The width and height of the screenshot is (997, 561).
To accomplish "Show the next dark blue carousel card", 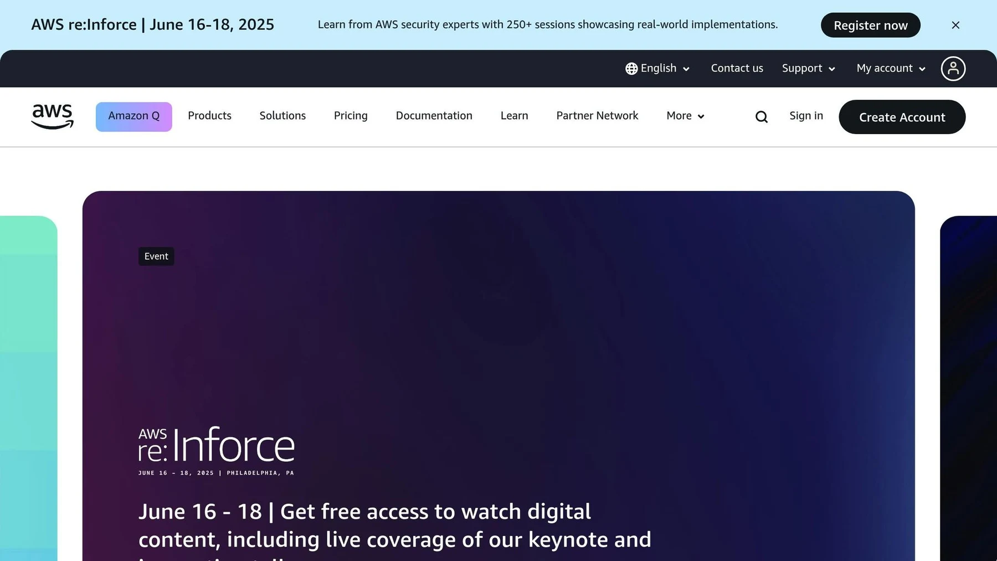I will point(968,388).
